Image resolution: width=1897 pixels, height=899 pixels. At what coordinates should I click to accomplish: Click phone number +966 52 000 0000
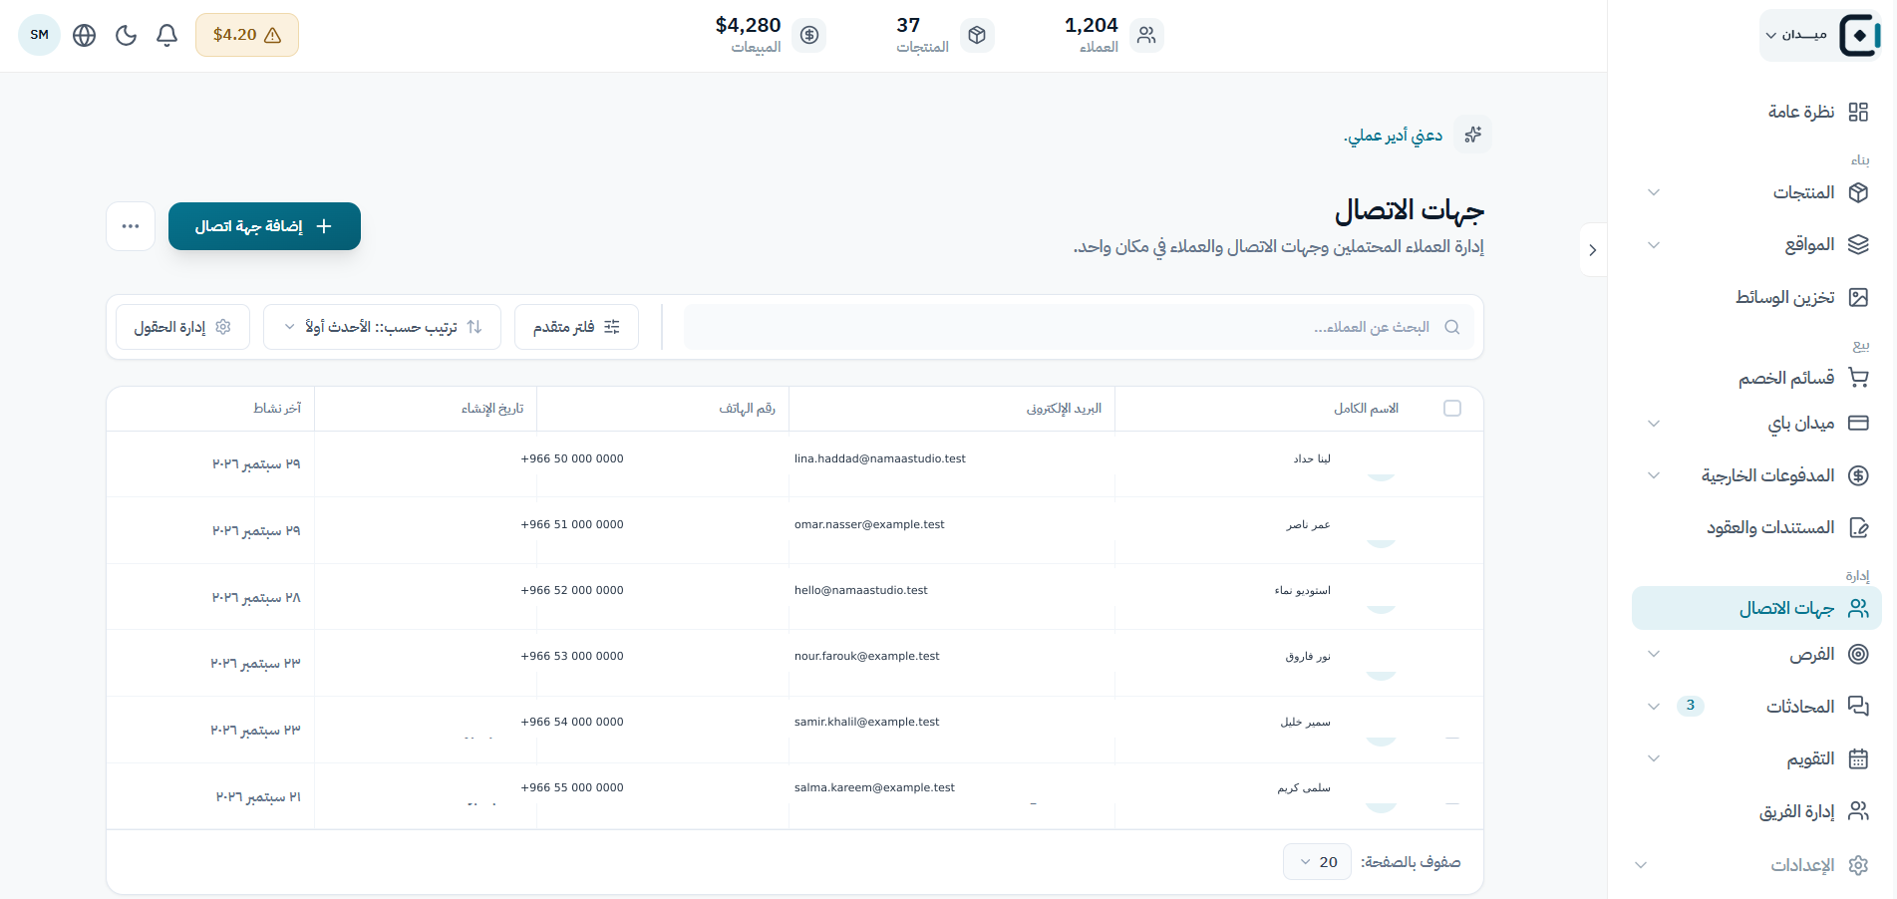click(x=572, y=590)
